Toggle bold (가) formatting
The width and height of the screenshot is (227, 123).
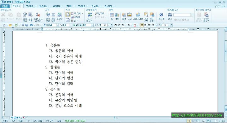115,25
